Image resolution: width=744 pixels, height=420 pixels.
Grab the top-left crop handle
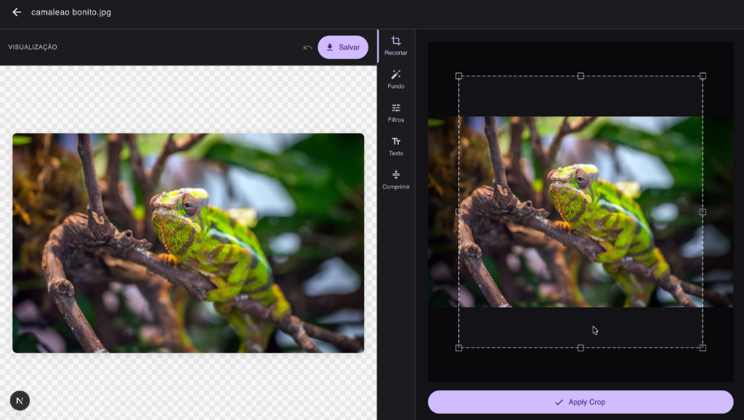coord(459,76)
